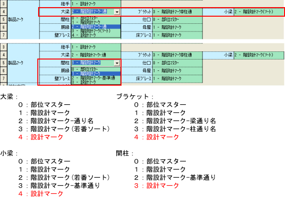Screen dimensions: 285x198
Task: Choose '1 - 階設計マーク' in 大梁 dropdown list
Action: 96,22
